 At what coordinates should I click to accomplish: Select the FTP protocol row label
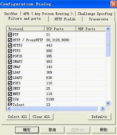pos(15,35)
